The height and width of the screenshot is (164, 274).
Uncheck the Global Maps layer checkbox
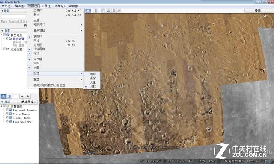[7, 117]
